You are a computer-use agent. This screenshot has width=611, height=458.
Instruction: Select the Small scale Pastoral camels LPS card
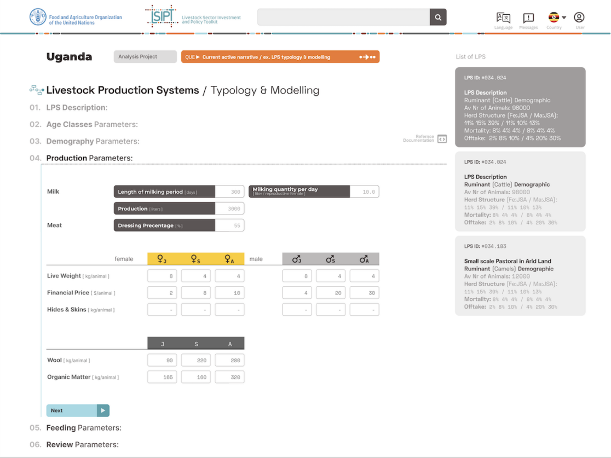(x=520, y=276)
